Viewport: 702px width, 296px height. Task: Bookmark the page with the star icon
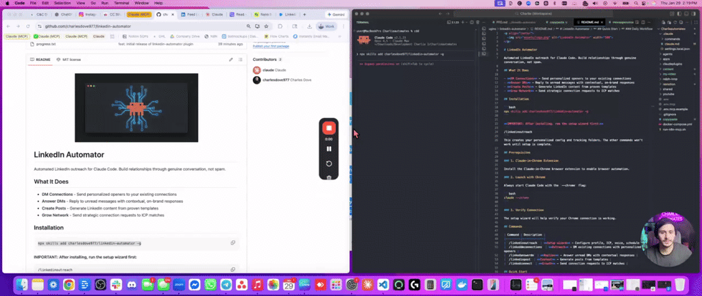coord(267,27)
